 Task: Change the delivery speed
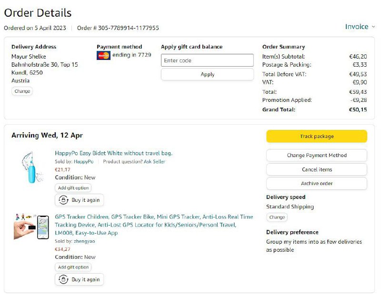277,217
